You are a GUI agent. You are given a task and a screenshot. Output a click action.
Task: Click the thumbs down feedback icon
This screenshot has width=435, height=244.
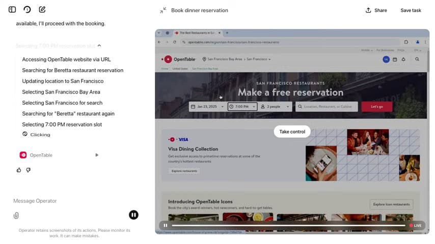(29, 170)
